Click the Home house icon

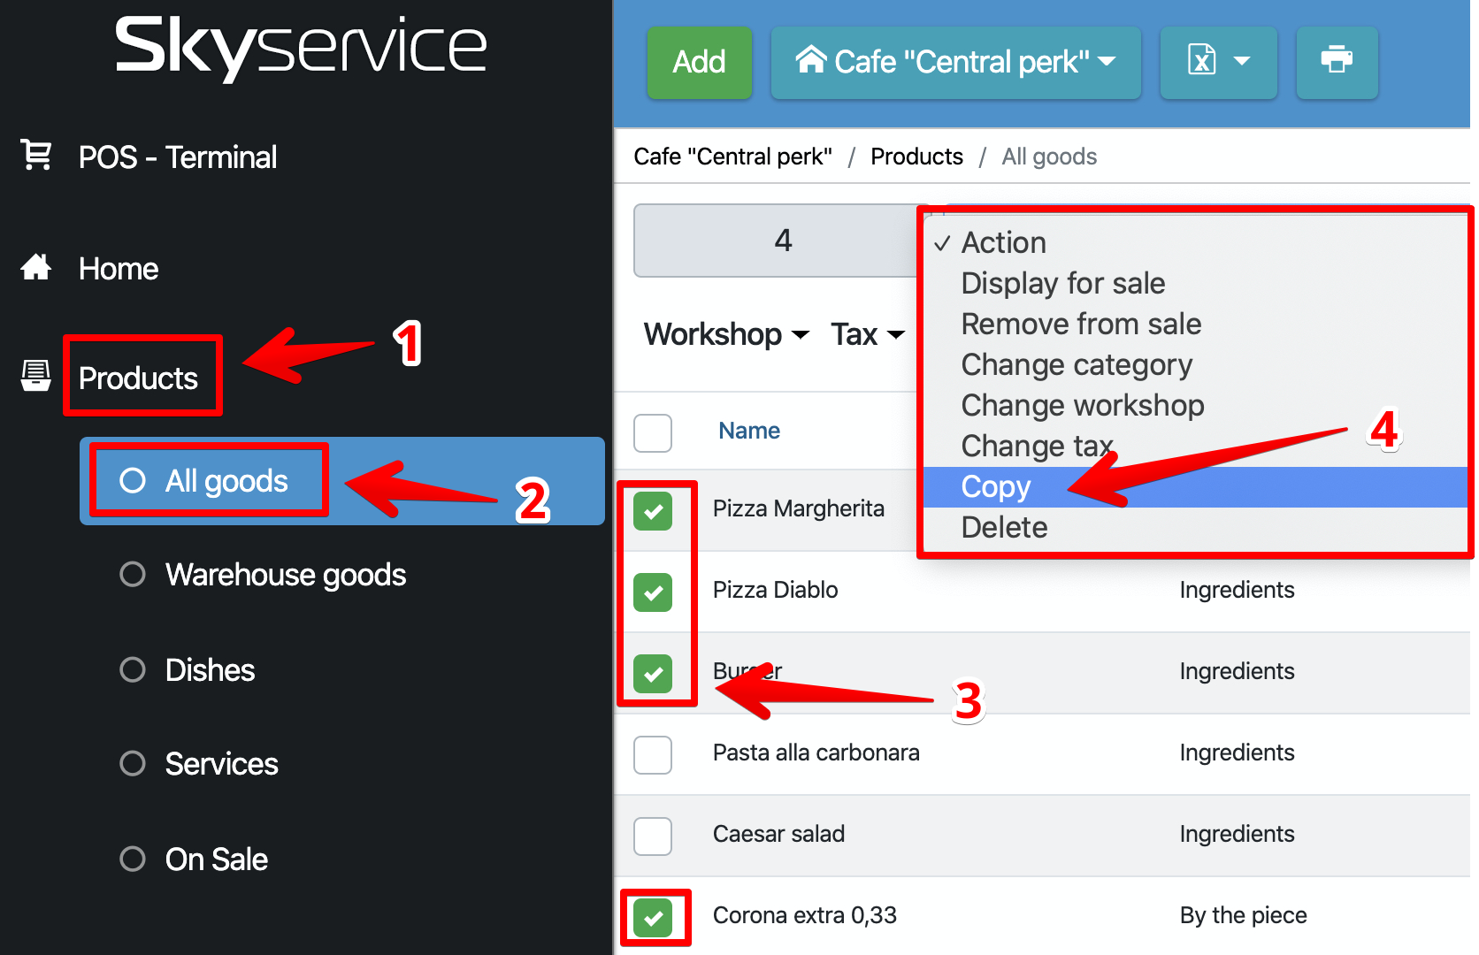(x=36, y=267)
